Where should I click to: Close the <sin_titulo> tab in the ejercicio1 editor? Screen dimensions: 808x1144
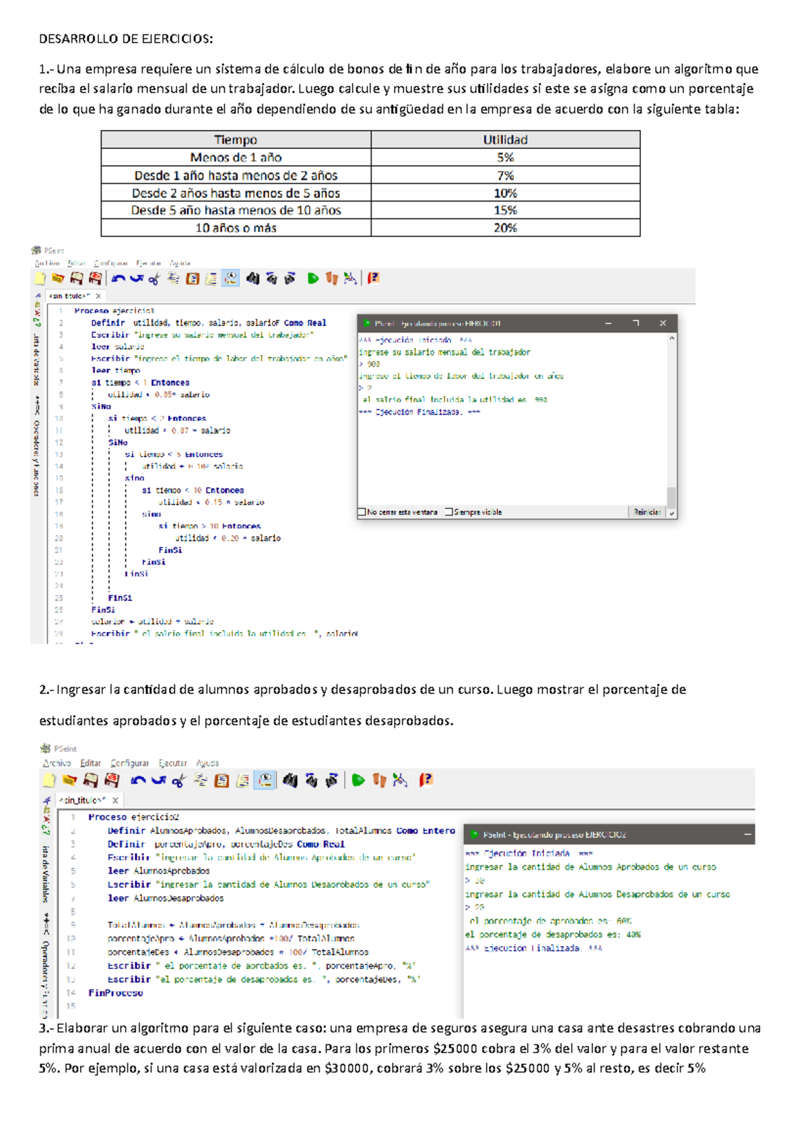(x=98, y=296)
